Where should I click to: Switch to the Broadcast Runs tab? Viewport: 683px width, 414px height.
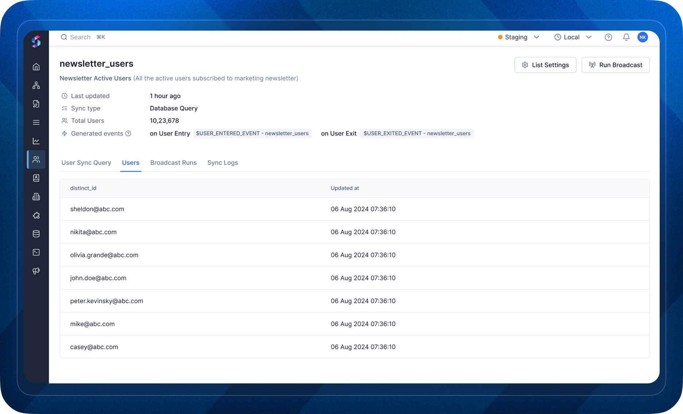pyautogui.click(x=173, y=163)
